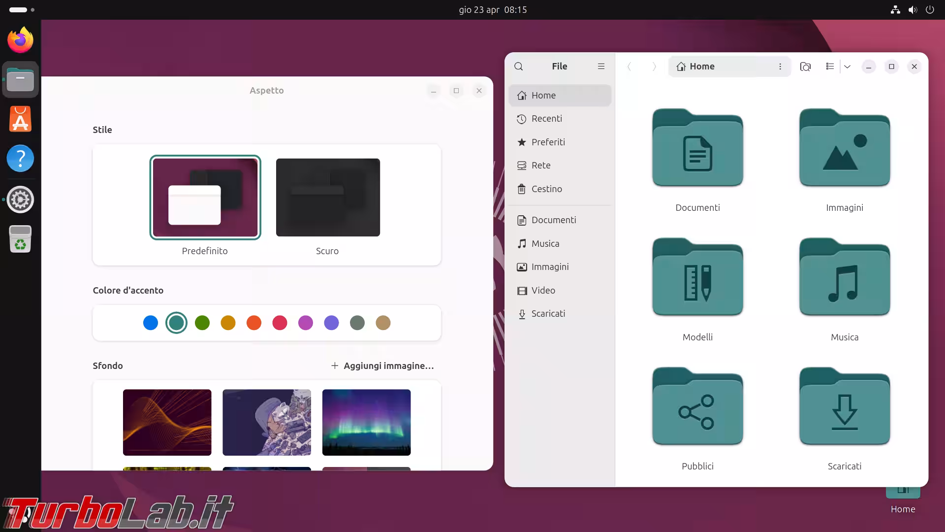Image resolution: width=945 pixels, height=532 pixels.
Task: Open the system power menu
Action: point(930,9)
